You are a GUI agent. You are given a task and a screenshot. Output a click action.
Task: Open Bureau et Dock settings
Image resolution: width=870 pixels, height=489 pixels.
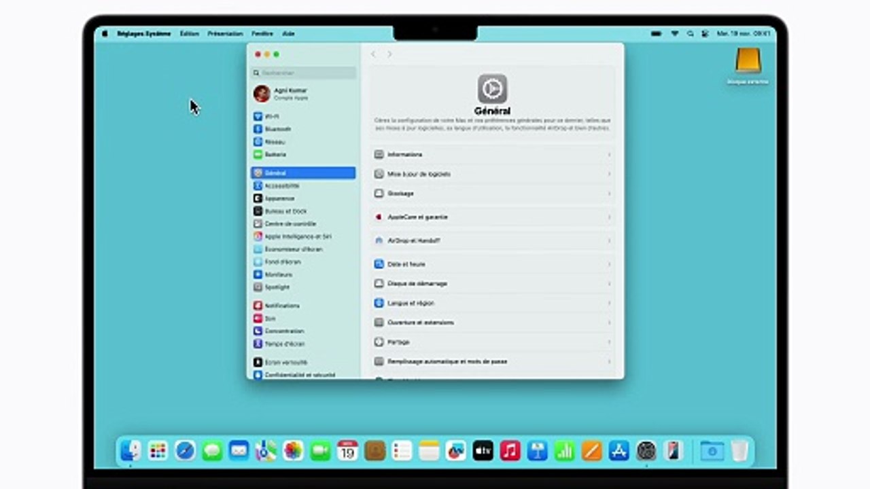coord(302,211)
